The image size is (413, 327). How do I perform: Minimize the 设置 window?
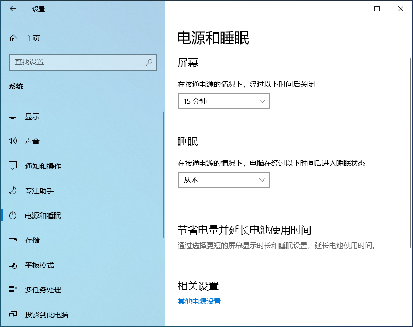[x=353, y=9]
